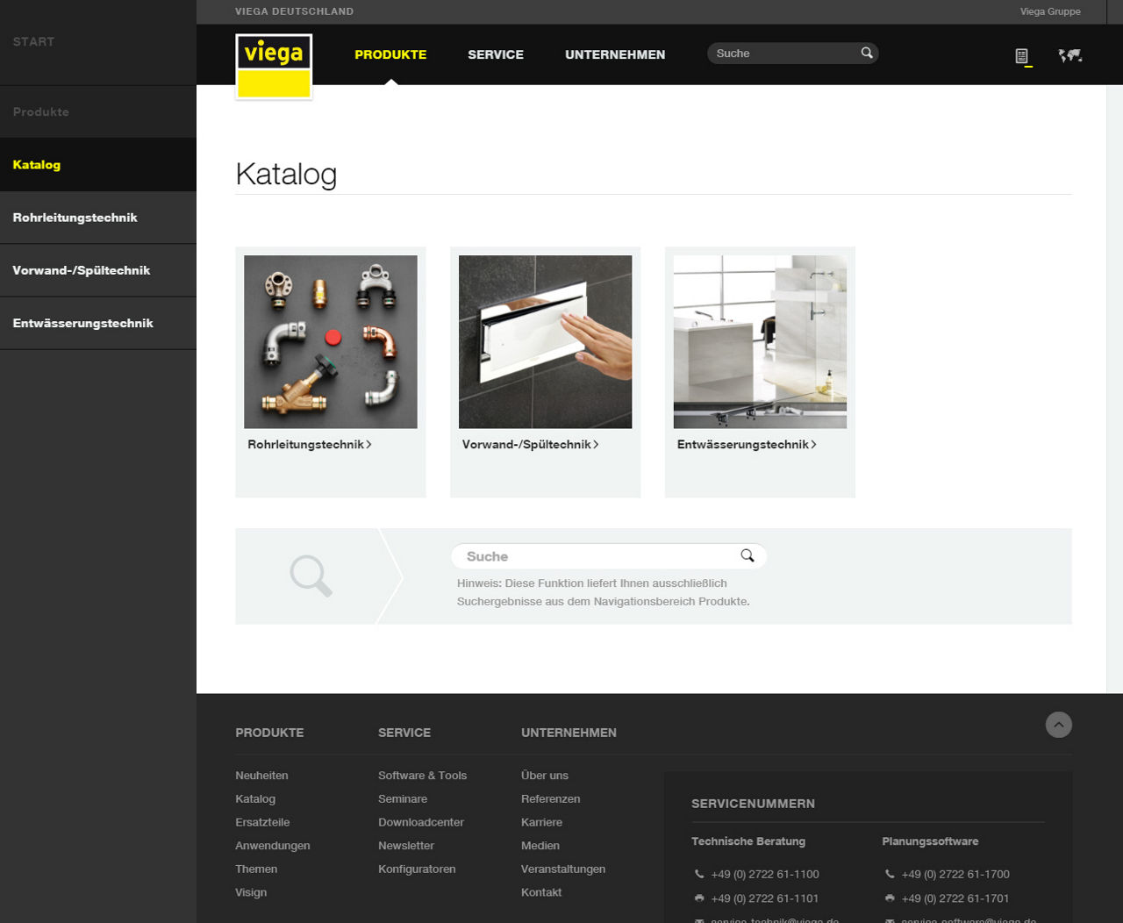Screen dimensions: 1123x923
Task: Click the VIEGA DEUTSCHLAND top bar text
Action: click(295, 11)
